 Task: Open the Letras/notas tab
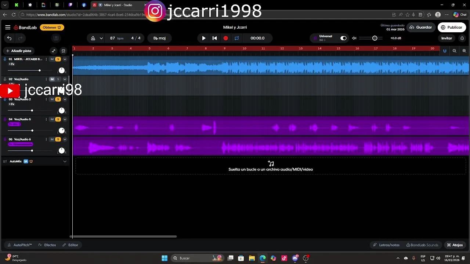click(x=386, y=245)
